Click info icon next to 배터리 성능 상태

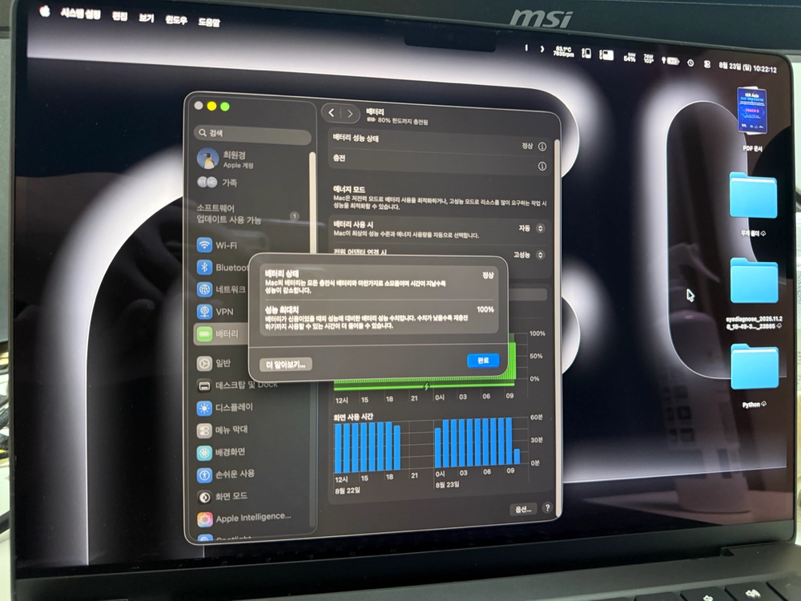[542, 147]
